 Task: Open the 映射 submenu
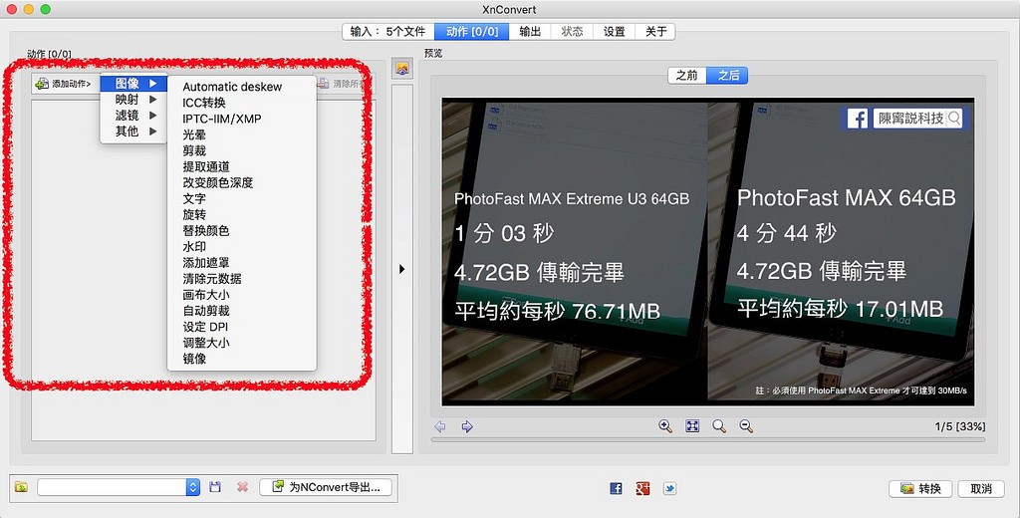click(134, 100)
